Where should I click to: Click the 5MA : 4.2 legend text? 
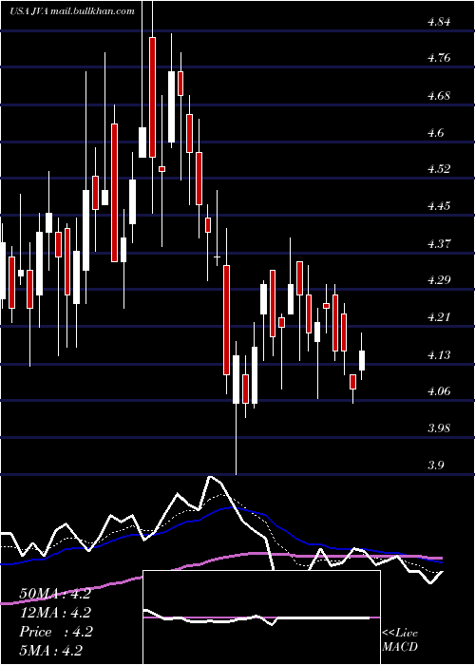(x=51, y=650)
